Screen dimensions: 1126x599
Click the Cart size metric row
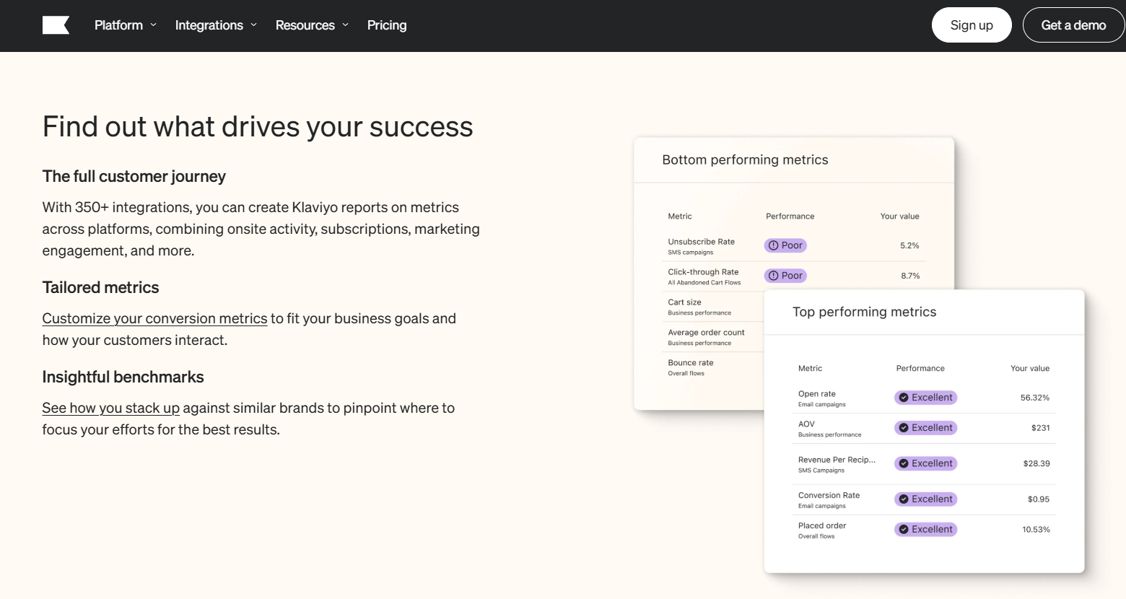click(x=713, y=307)
